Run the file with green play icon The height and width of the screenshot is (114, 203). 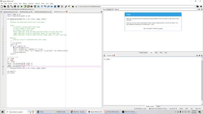coord(22,6)
